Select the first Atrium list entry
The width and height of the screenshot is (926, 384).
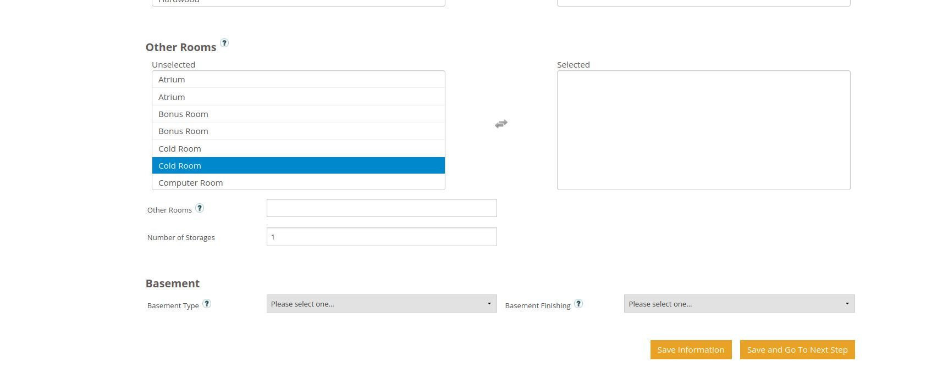click(x=298, y=80)
